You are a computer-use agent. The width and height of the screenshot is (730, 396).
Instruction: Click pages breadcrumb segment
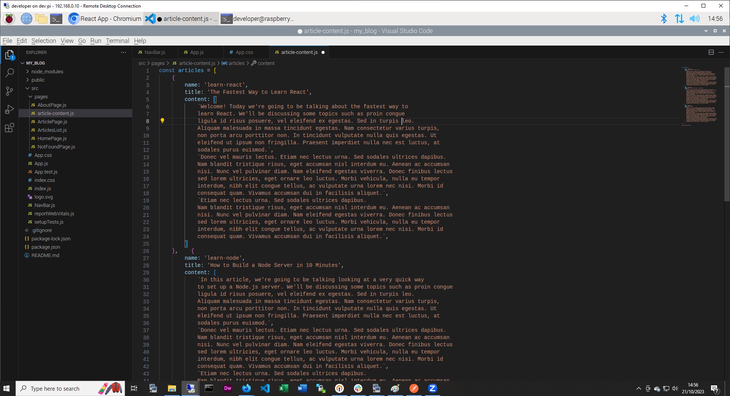[158, 63]
